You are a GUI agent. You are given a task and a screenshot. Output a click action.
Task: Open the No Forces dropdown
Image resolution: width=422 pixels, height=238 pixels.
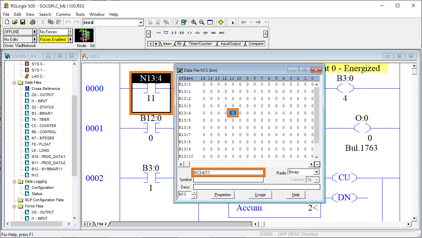click(x=70, y=32)
